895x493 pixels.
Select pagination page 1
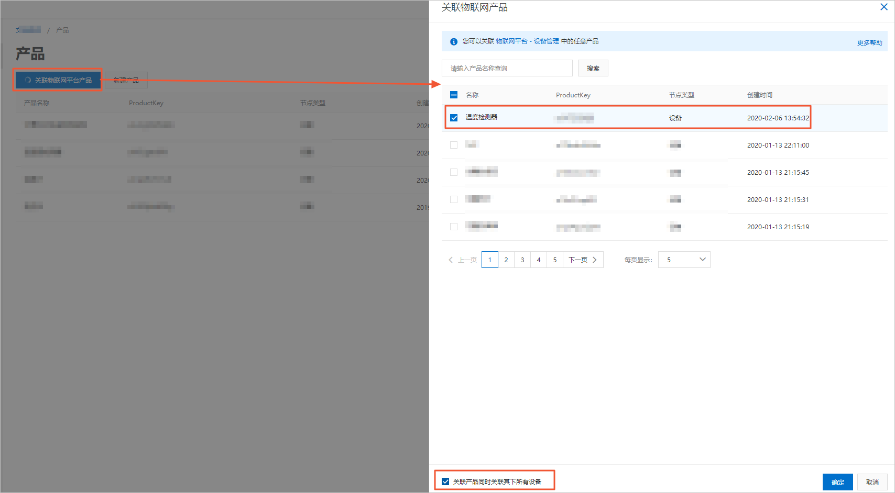[x=490, y=260]
